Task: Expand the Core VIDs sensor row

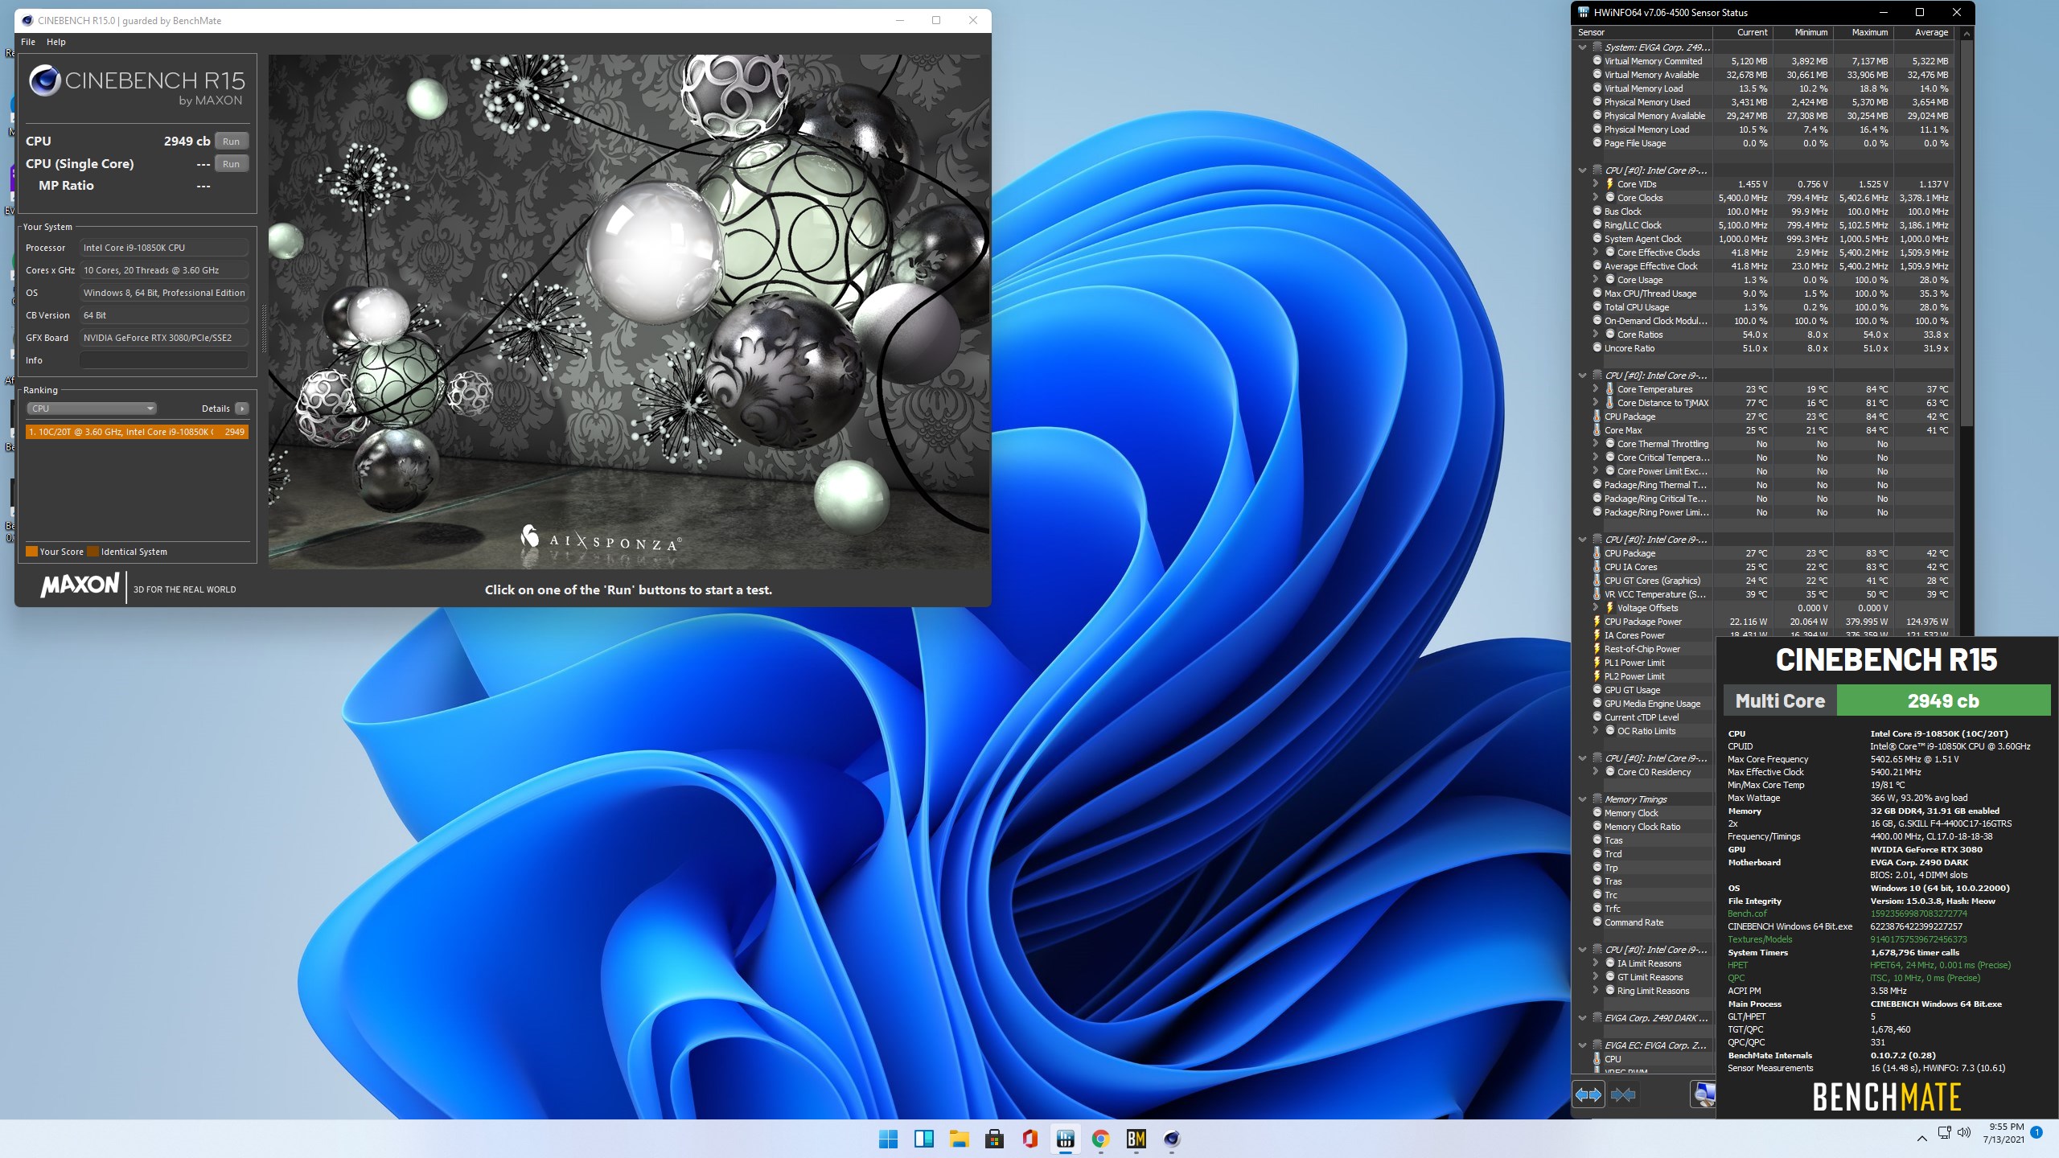Action: 1596,184
